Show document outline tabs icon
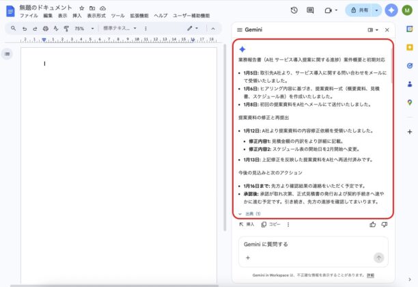Screen dimensions: 418x287 (x=8, y=54)
